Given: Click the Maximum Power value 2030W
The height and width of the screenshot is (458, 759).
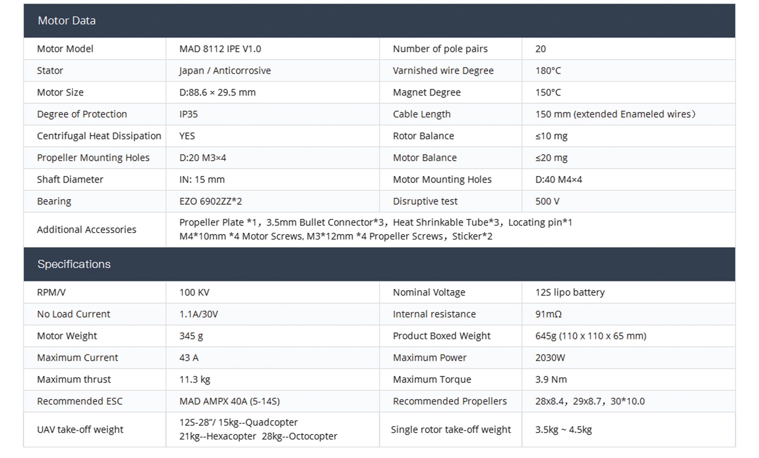Looking at the screenshot, I should click(550, 357).
